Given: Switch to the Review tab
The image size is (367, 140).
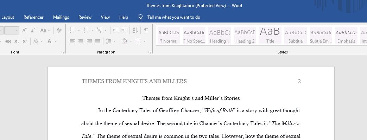Looking at the screenshot, I should pos(85,17).
